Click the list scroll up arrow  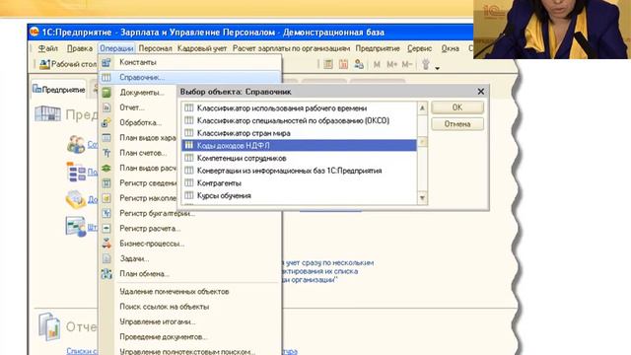click(x=422, y=107)
